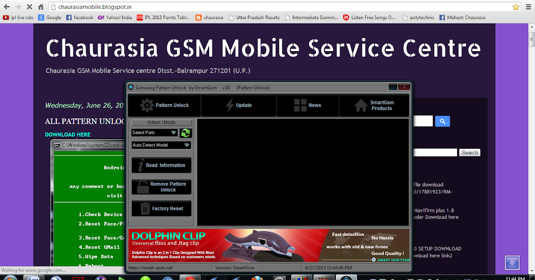Close the Samsung Pattern Unlock window

[404, 87]
